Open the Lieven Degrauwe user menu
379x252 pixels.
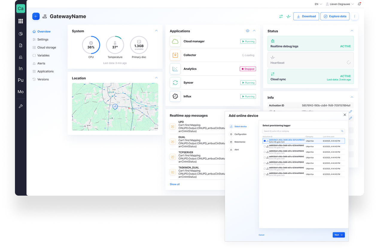(x=340, y=4)
